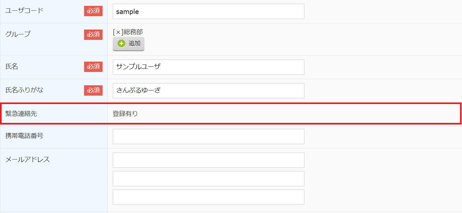462x213 pixels.
Task: Click the second メールアドレス input box
Action: [x=208, y=179]
